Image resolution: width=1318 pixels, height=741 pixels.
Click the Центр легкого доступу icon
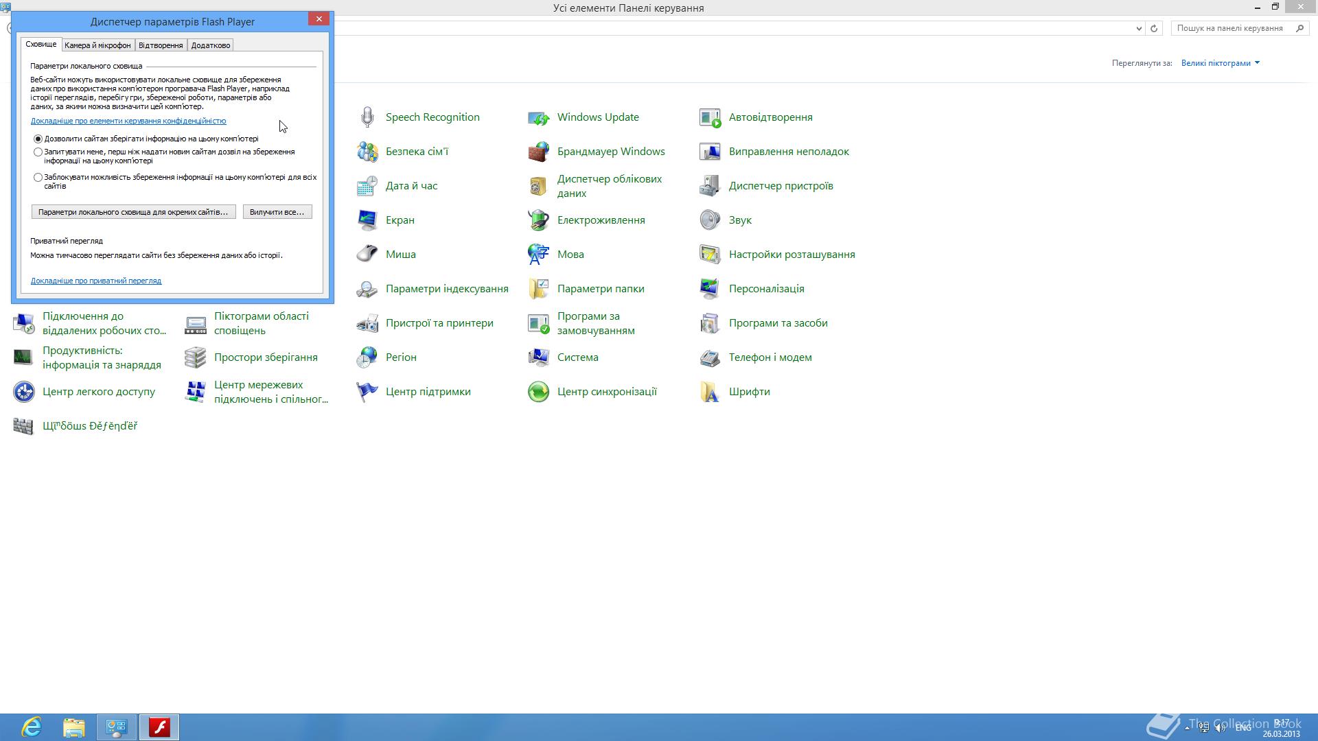click(x=24, y=392)
